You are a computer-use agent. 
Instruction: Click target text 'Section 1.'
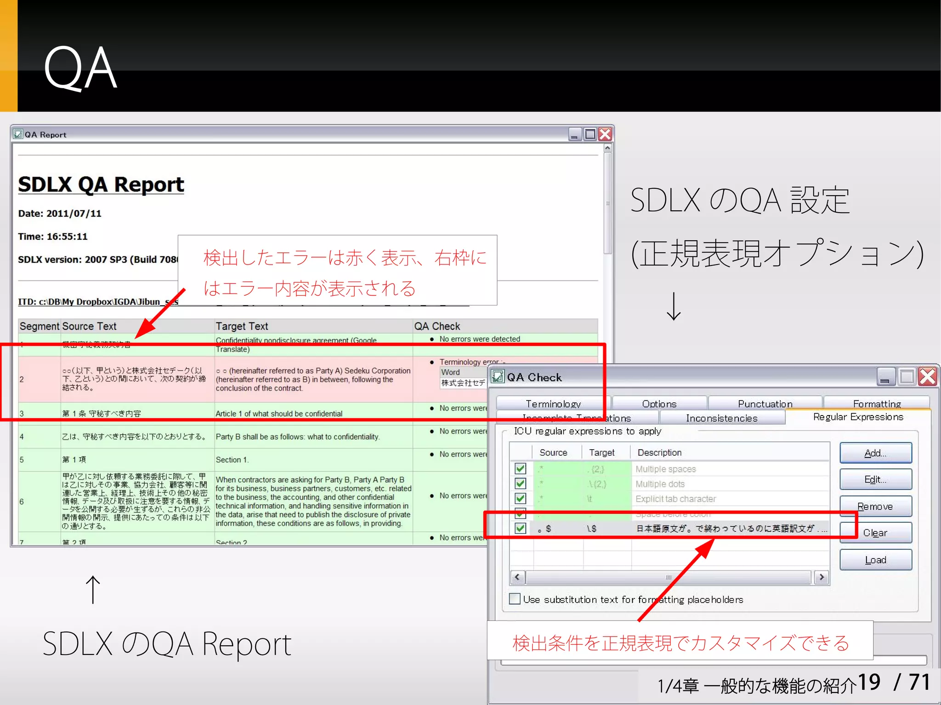[x=232, y=460]
